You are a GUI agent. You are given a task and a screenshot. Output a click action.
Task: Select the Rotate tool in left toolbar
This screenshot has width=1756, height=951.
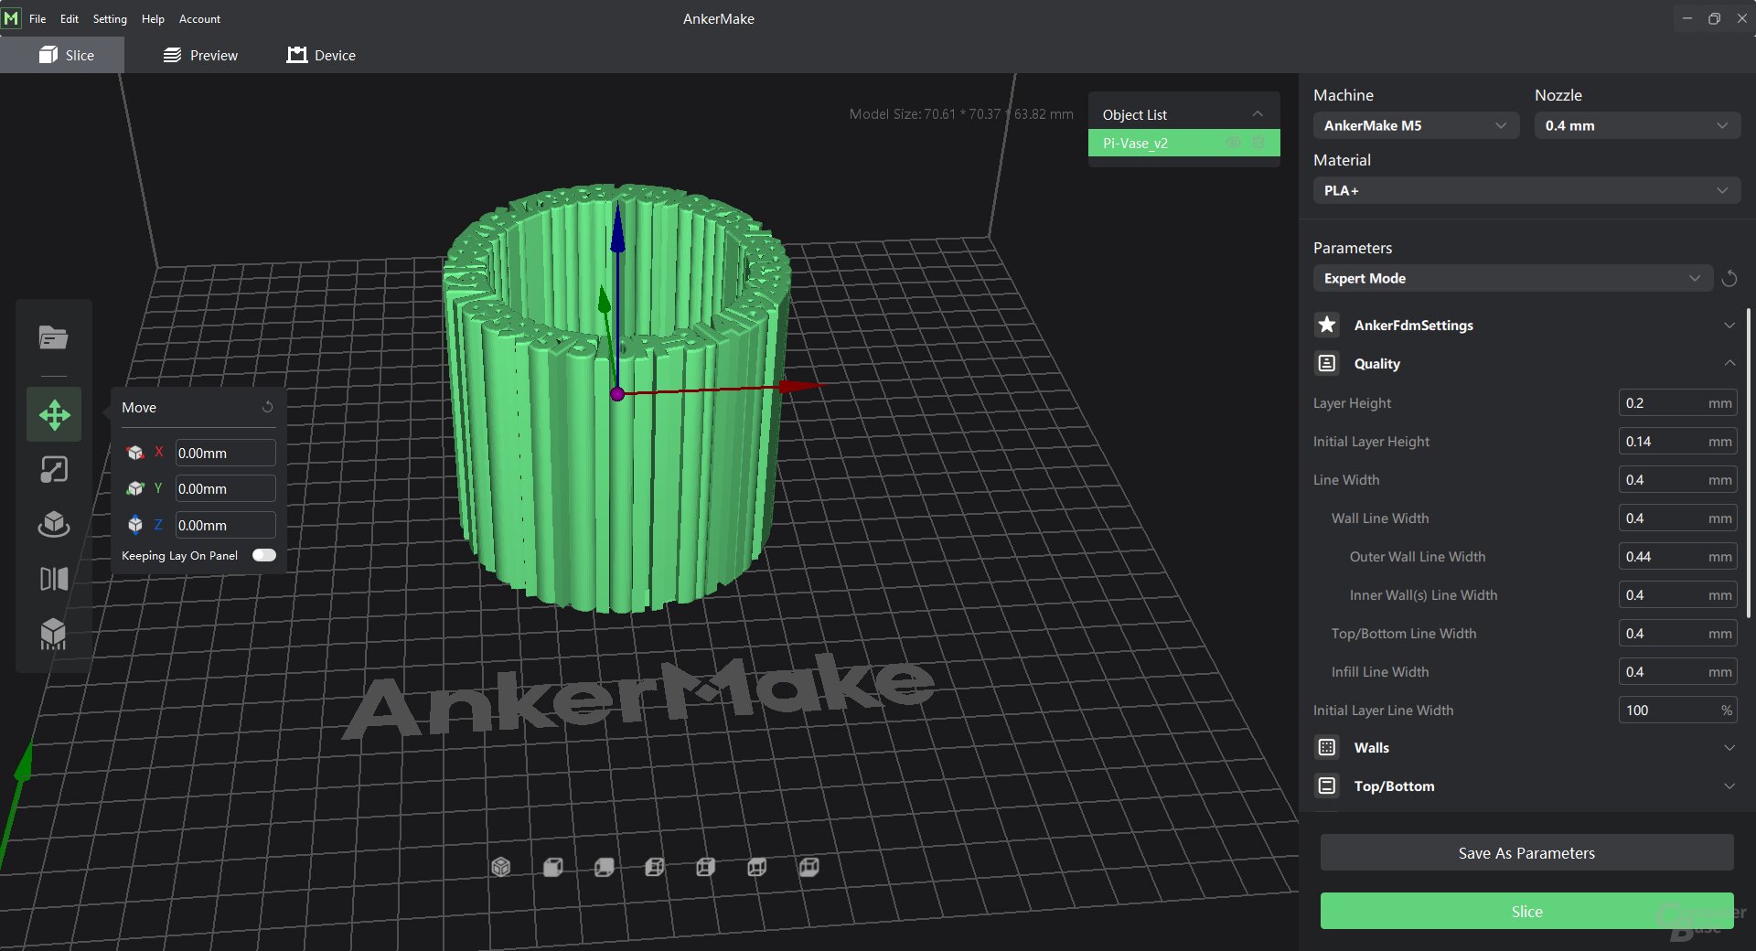pos(54,524)
